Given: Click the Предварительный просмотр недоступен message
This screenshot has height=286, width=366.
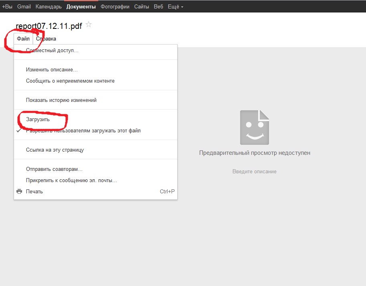Looking at the screenshot, I should pyautogui.click(x=255, y=153).
